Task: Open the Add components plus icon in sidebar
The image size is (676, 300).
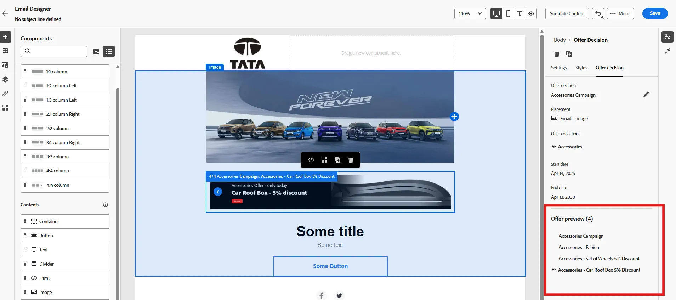Action: point(5,37)
